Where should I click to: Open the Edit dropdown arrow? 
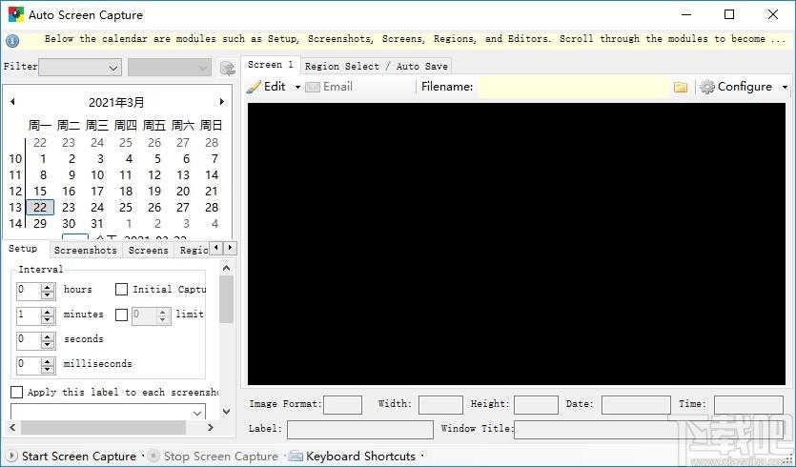coord(297,88)
